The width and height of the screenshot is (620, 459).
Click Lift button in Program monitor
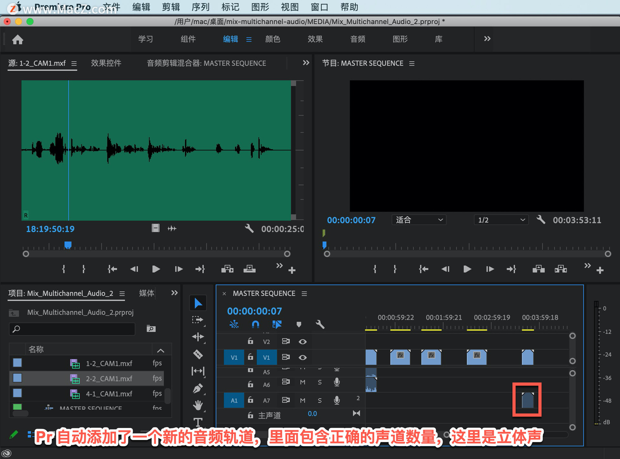tap(539, 269)
